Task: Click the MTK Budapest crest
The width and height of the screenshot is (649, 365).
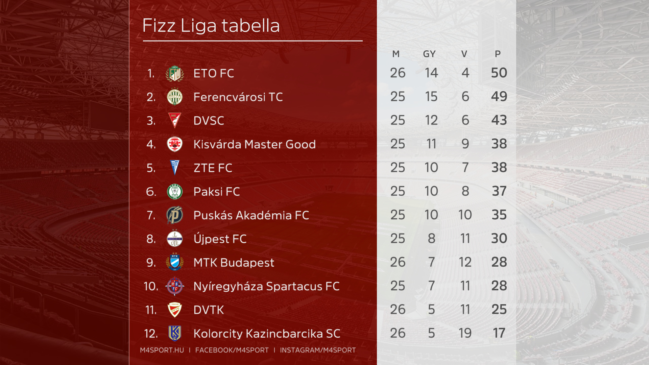Action: click(175, 262)
